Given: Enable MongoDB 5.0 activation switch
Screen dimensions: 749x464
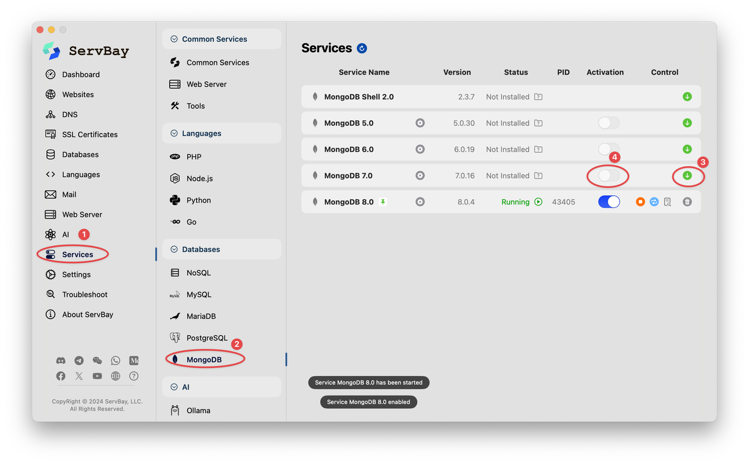Looking at the screenshot, I should [x=609, y=123].
